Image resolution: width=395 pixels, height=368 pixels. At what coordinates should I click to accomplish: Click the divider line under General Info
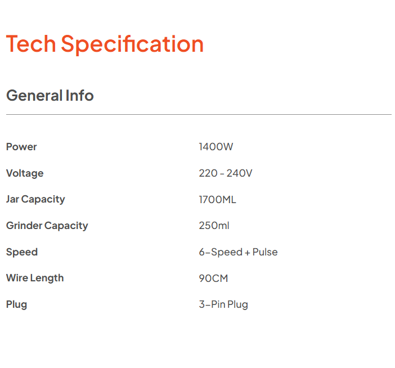point(199,115)
